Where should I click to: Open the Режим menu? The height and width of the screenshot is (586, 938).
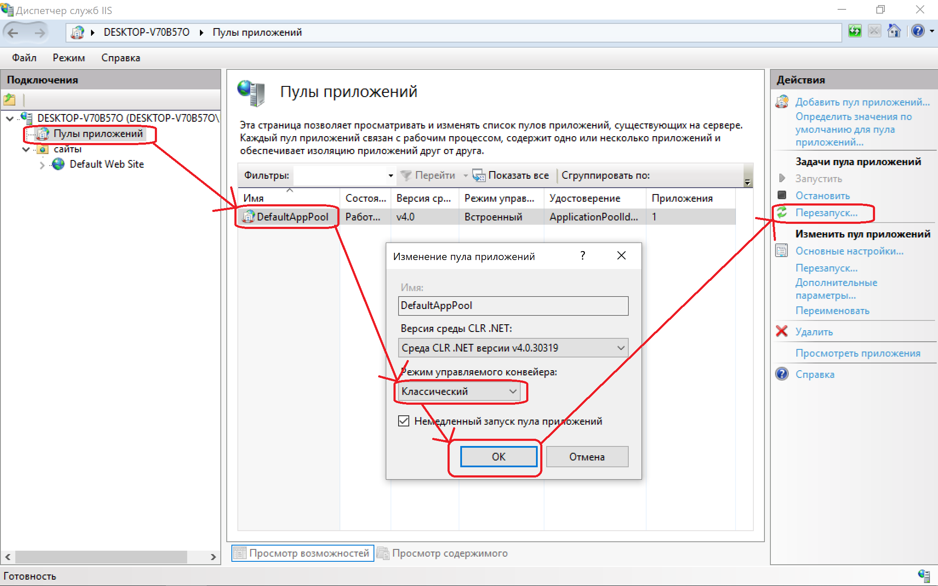(x=69, y=58)
